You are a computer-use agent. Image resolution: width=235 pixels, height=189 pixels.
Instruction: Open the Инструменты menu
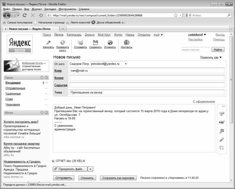click(x=67, y=9)
